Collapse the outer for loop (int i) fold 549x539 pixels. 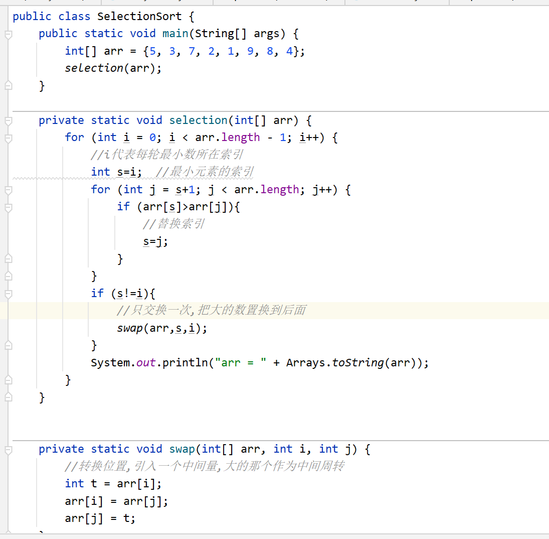pos(9,138)
